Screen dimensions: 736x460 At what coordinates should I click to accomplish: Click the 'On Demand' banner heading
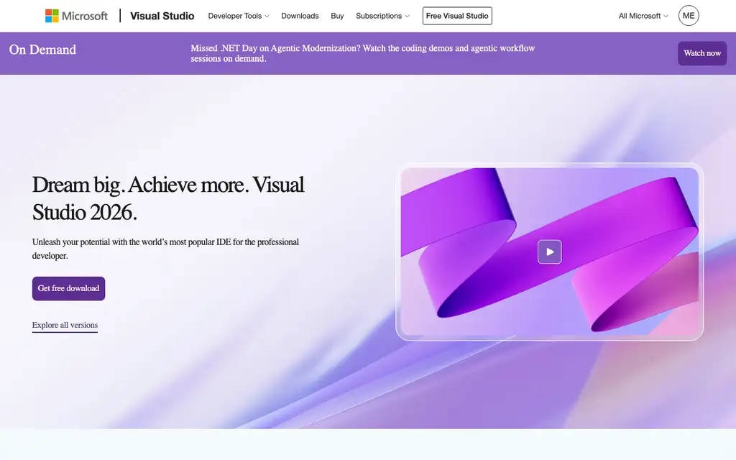pyautogui.click(x=42, y=50)
